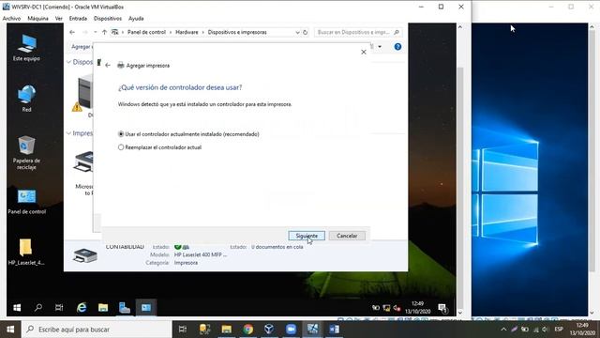Click the host Windows Start button
This screenshot has width=600, height=338.
point(10,330)
